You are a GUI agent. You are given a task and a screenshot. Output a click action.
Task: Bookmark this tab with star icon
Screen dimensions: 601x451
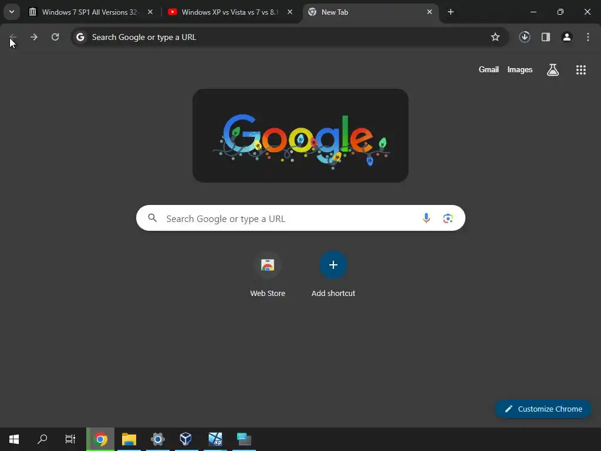pyautogui.click(x=495, y=37)
